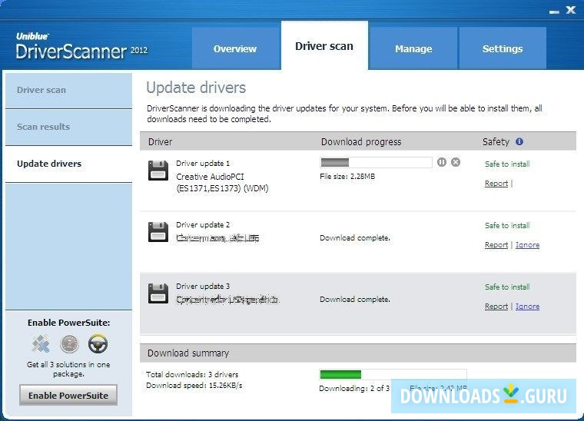Open the Settings tab
The height and width of the screenshot is (421, 584).
503,48
